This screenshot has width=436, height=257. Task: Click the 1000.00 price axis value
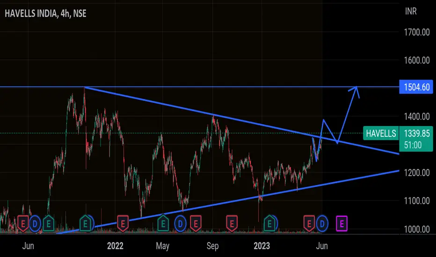click(417, 229)
